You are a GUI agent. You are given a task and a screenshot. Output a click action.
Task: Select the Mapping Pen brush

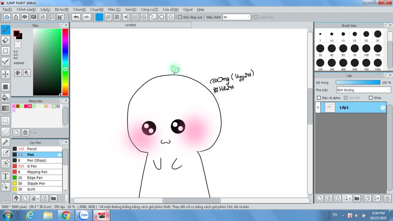coord(37,172)
